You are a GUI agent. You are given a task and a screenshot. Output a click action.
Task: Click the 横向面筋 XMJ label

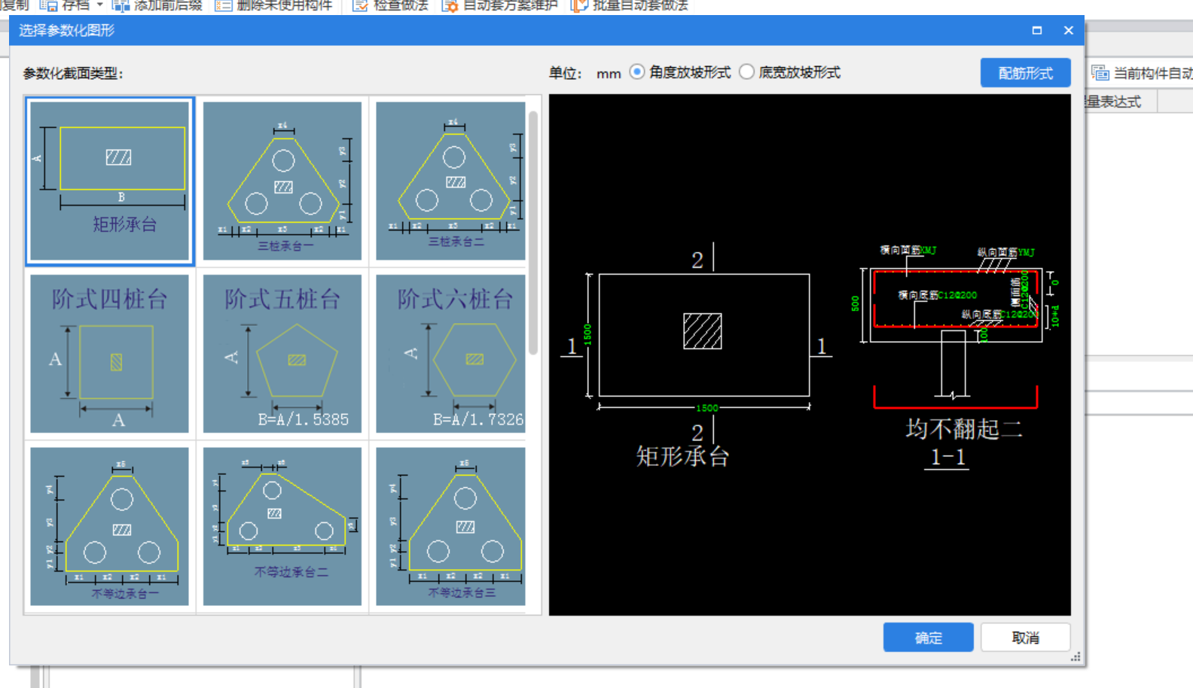pos(908,250)
